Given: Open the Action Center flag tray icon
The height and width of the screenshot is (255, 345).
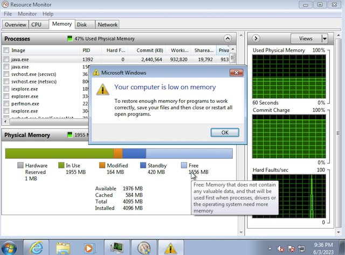Looking at the screenshot, I should click(x=291, y=249).
